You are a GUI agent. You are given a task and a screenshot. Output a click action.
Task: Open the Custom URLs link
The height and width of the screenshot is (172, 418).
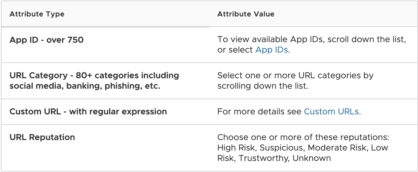click(x=331, y=112)
